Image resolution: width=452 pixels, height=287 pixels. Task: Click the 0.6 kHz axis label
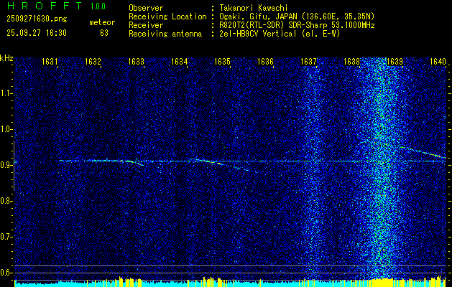click(6, 273)
